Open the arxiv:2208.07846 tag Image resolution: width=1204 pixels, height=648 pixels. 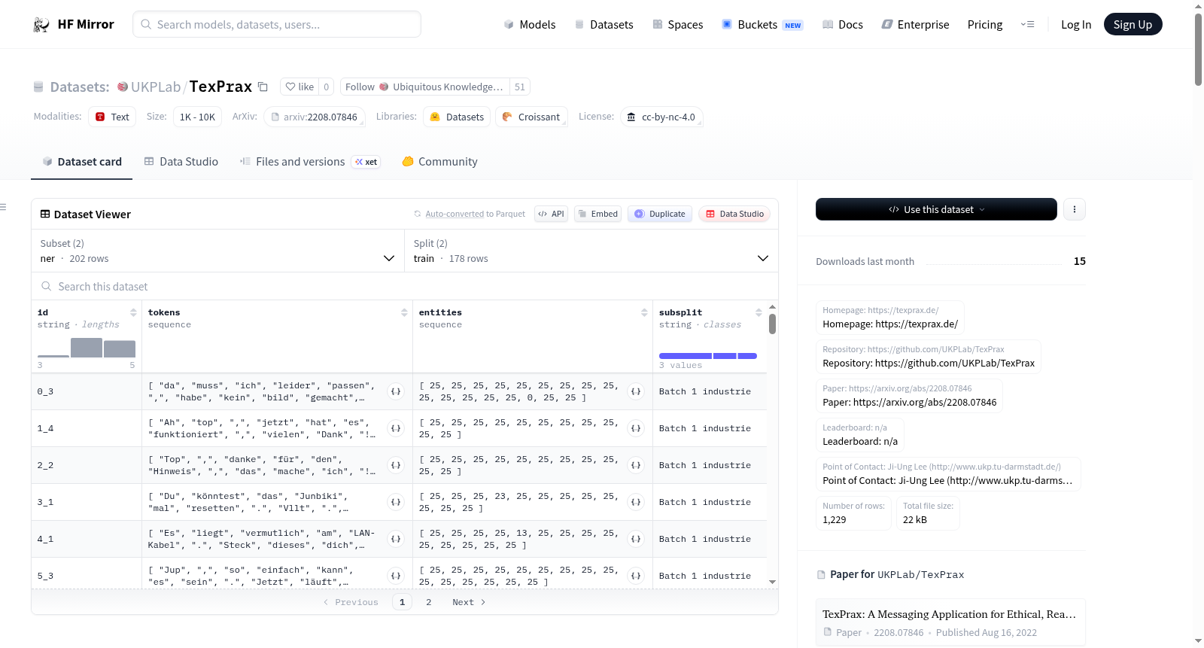[315, 117]
